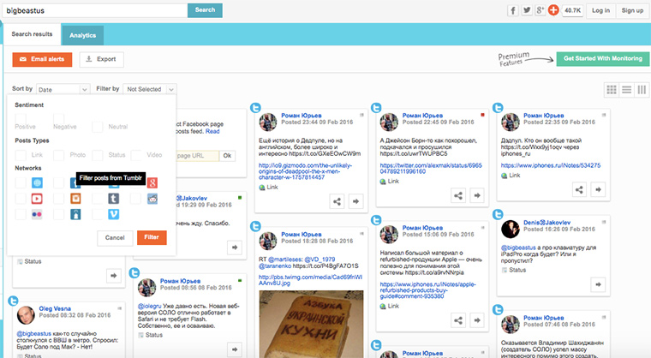Switch to list view layout
Screen dimensions: 651x358
[626, 89]
